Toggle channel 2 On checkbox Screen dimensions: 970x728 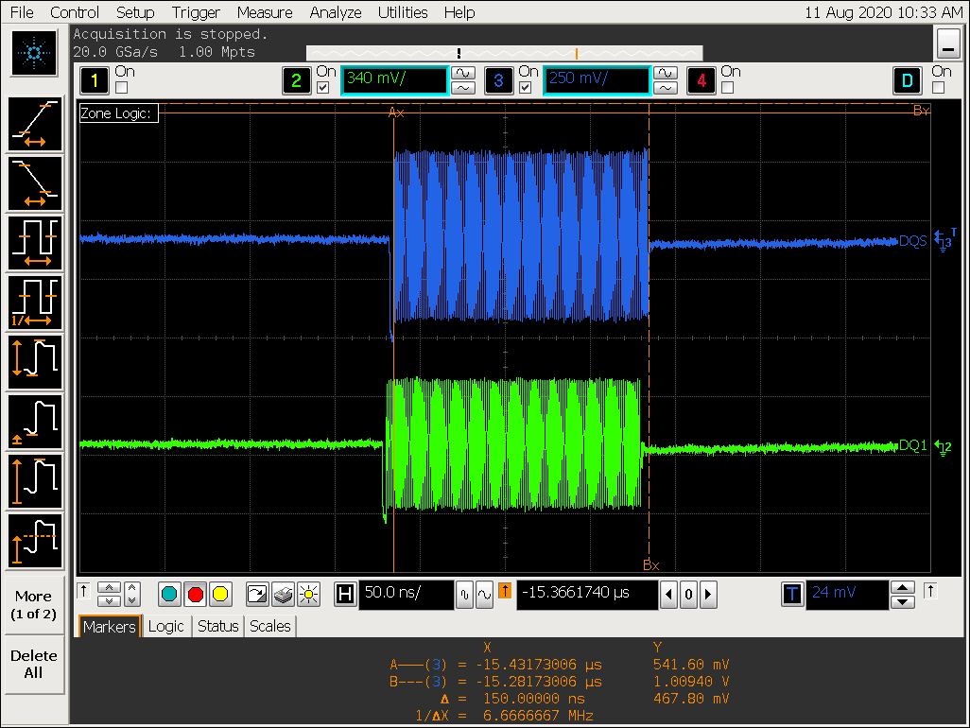pyautogui.click(x=323, y=88)
